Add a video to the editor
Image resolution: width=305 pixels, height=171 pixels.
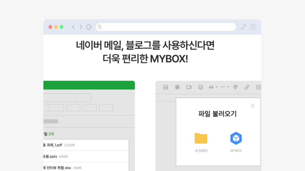[x=189, y=87]
